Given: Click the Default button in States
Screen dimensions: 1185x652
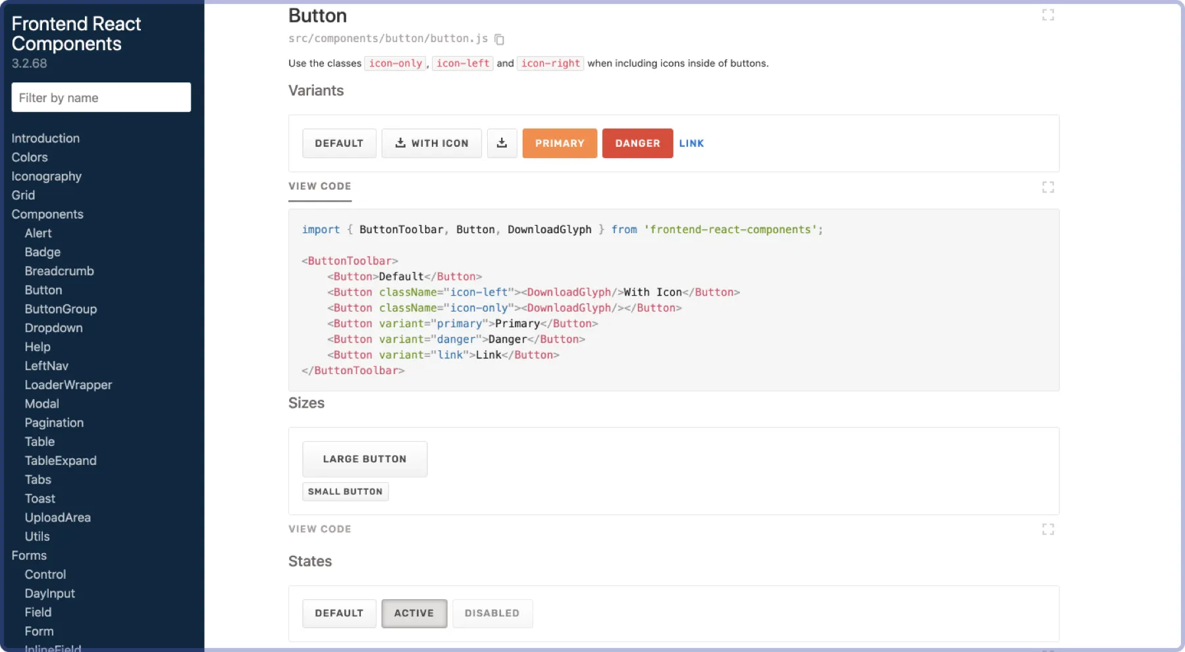Looking at the screenshot, I should click(x=339, y=613).
